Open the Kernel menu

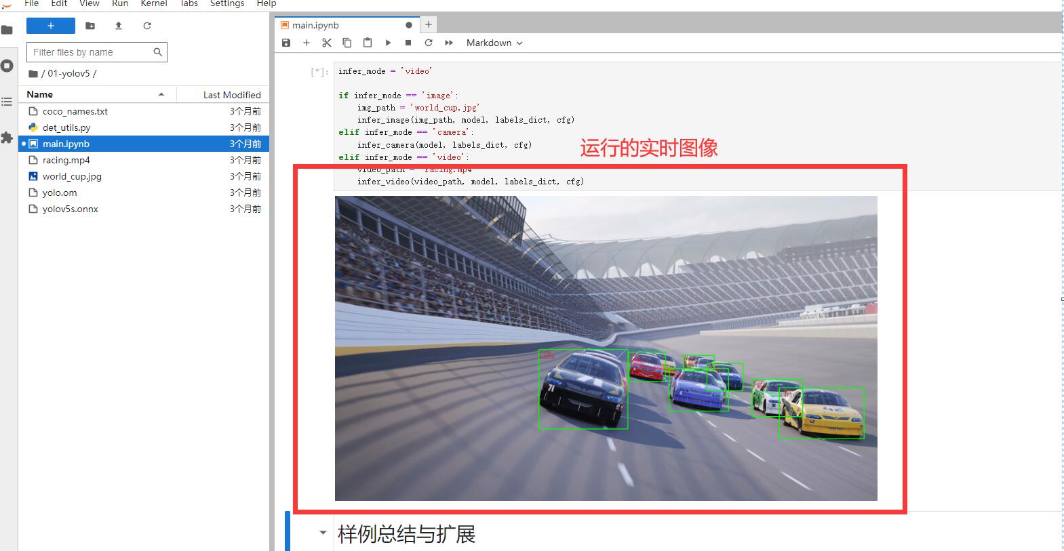pyautogui.click(x=154, y=3)
